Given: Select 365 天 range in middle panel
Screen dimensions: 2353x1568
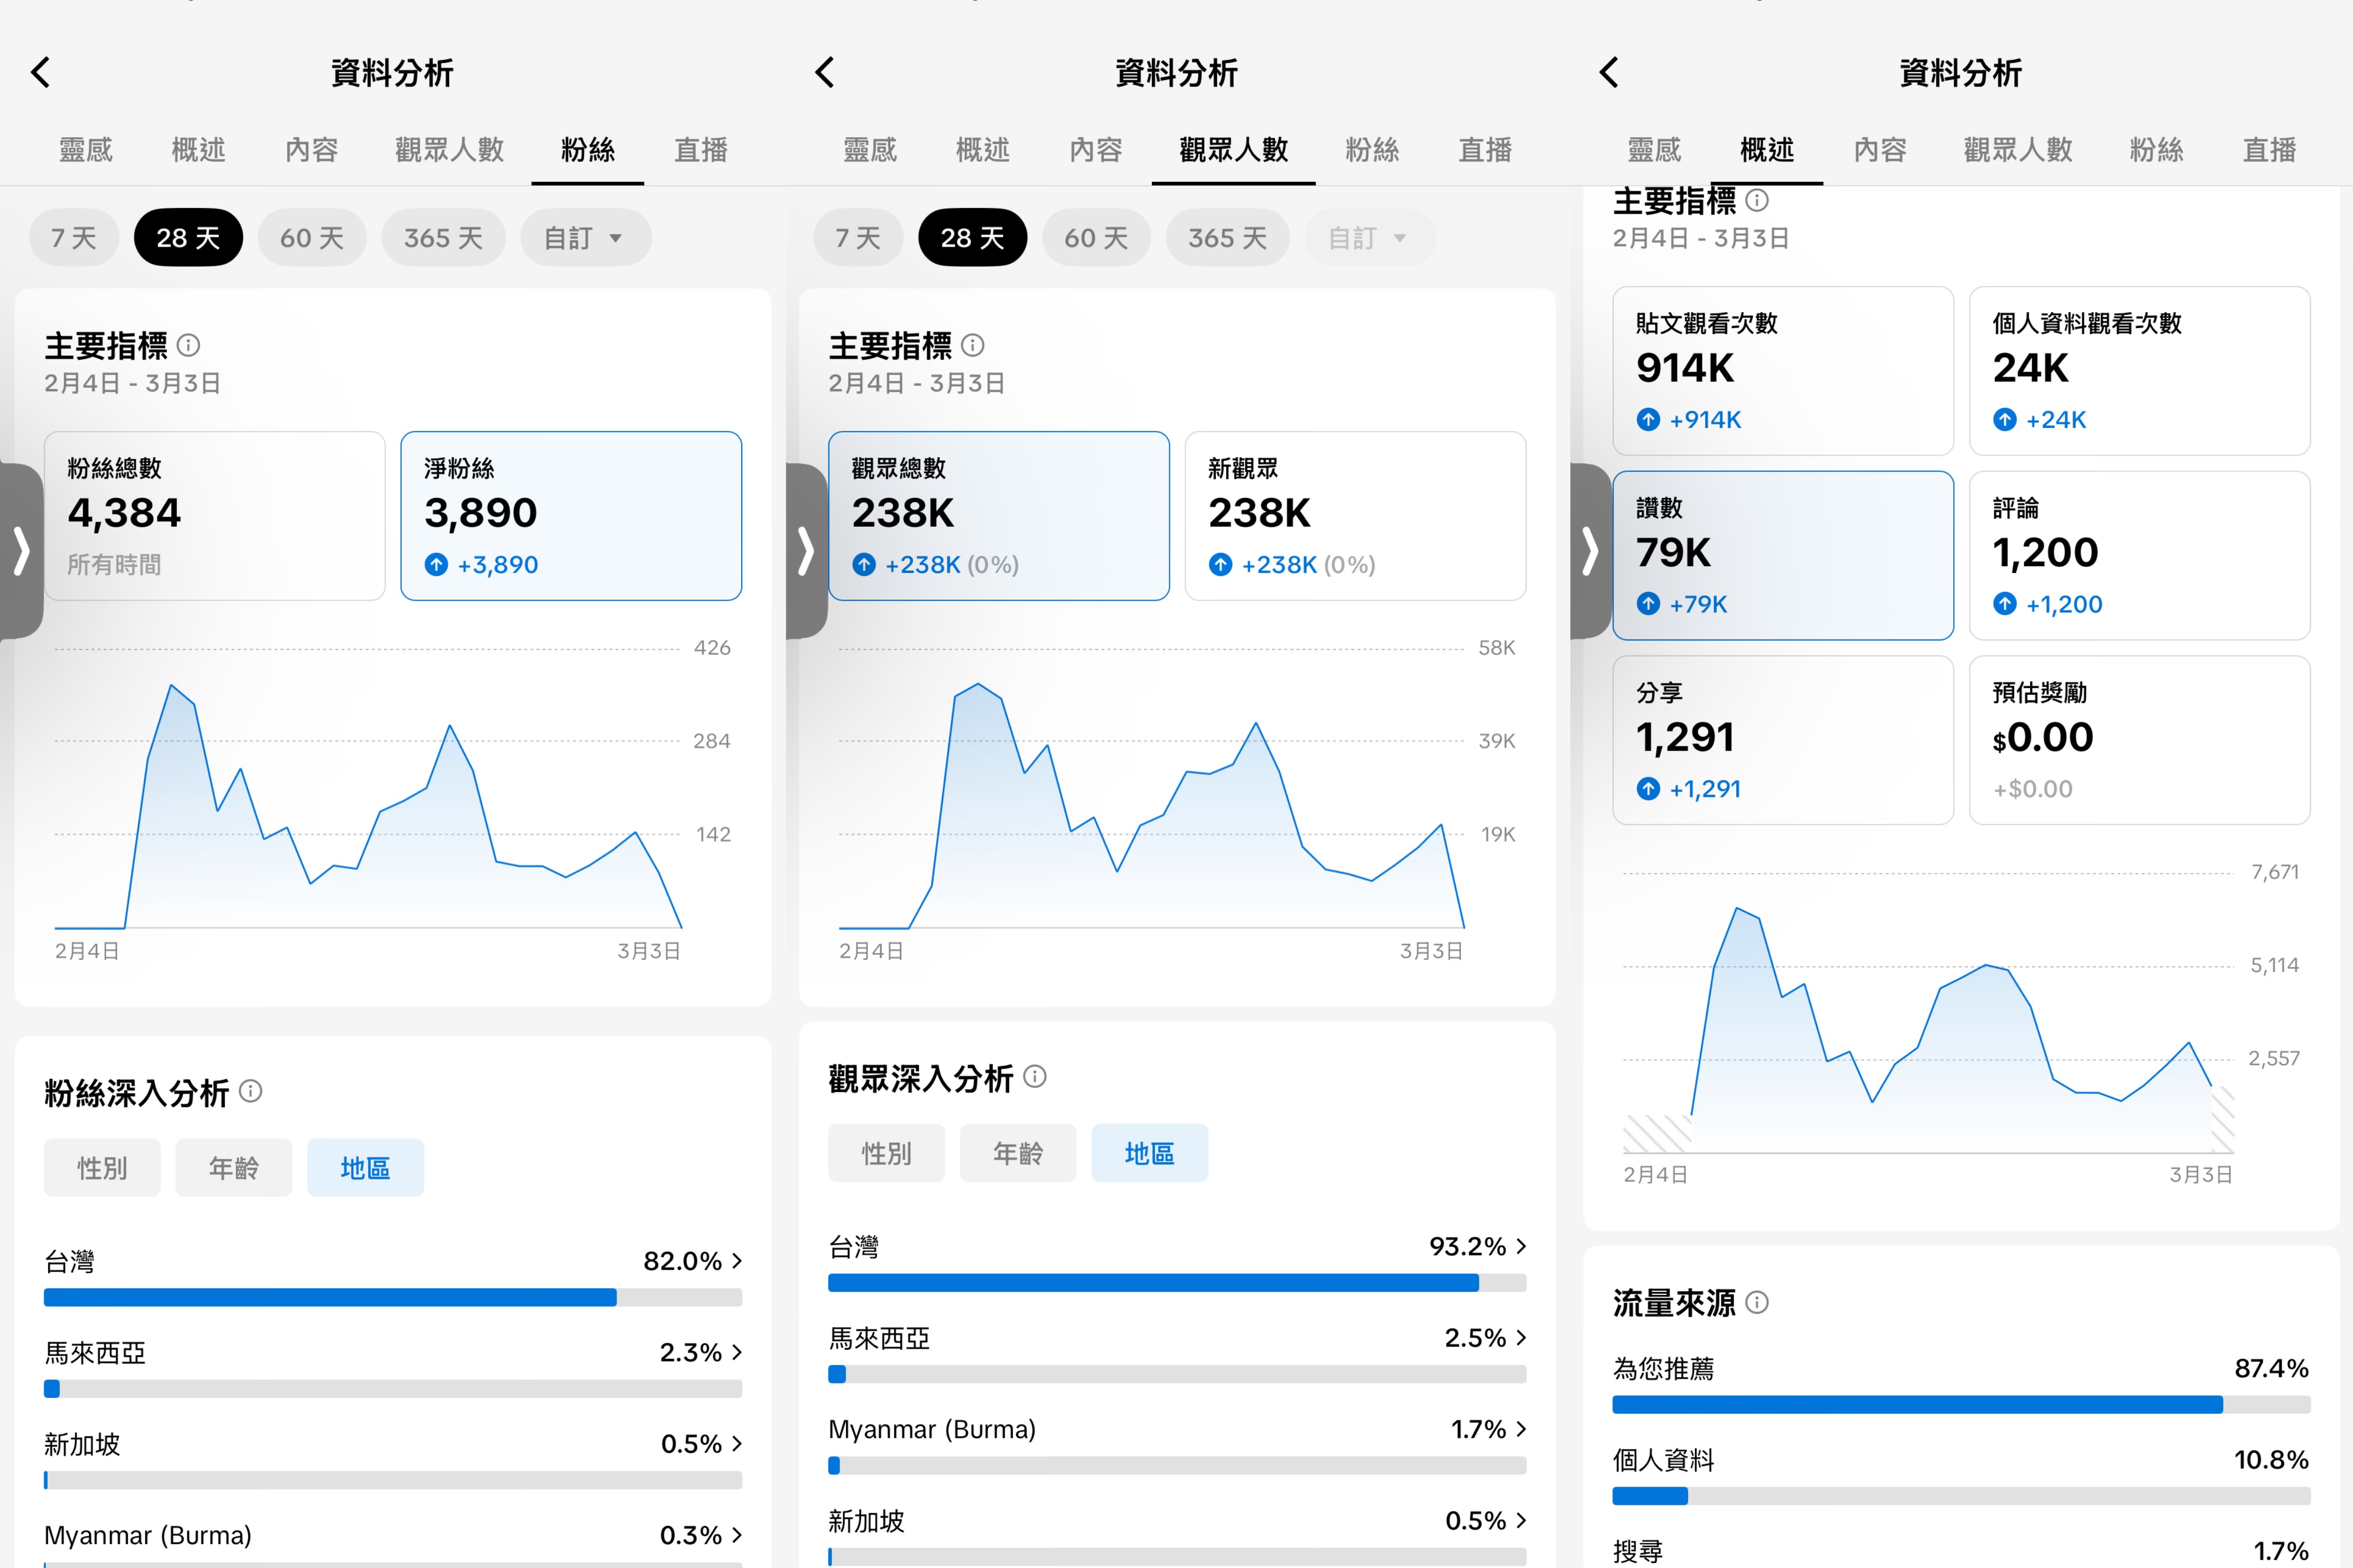Looking at the screenshot, I should click(x=1228, y=238).
